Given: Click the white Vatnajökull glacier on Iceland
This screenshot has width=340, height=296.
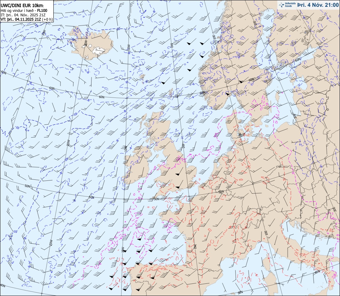Looking at the screenshot, I should coord(99,51).
